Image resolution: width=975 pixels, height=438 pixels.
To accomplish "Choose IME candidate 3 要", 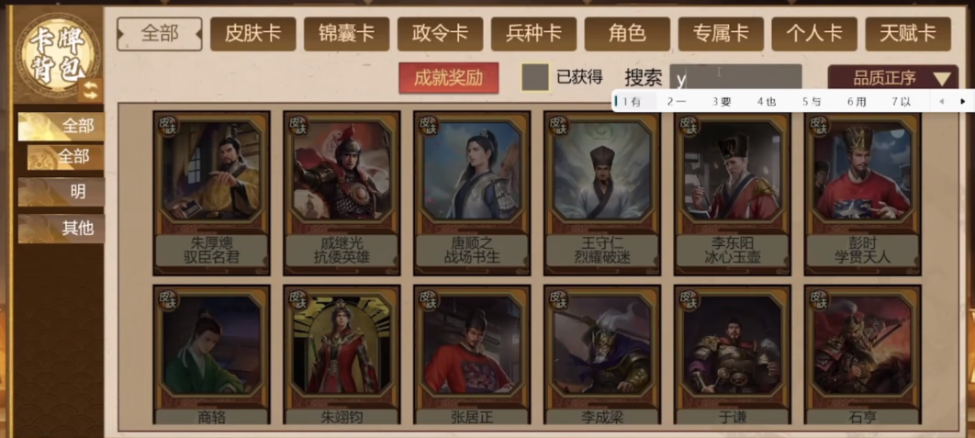I will click(722, 101).
